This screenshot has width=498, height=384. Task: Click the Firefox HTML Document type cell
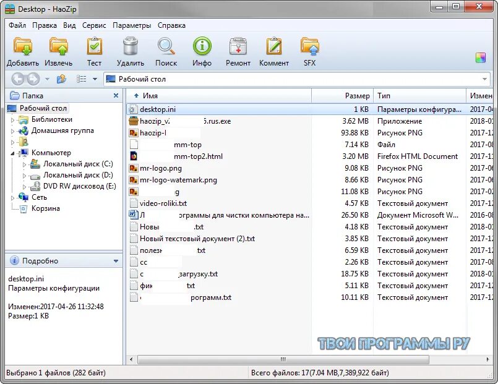click(x=418, y=156)
